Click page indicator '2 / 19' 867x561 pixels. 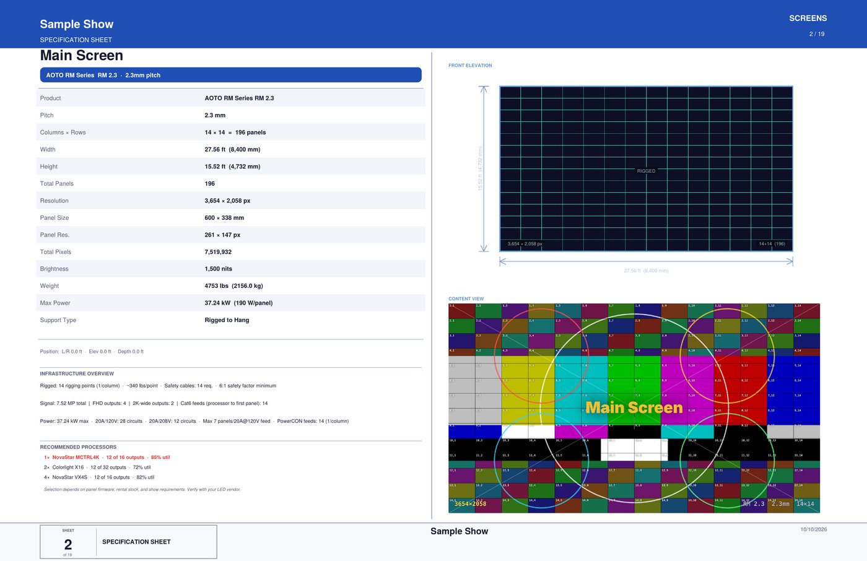click(817, 34)
